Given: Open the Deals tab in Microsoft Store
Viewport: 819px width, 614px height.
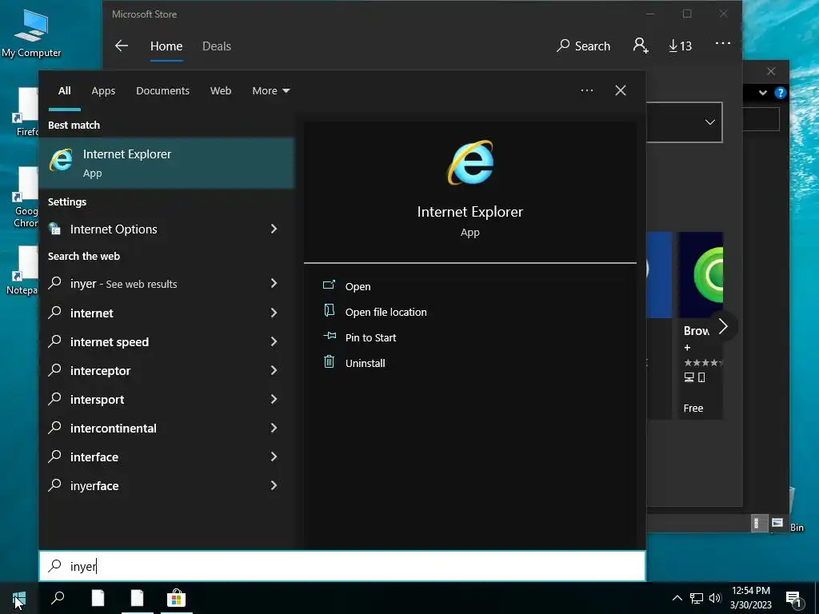Looking at the screenshot, I should (216, 46).
